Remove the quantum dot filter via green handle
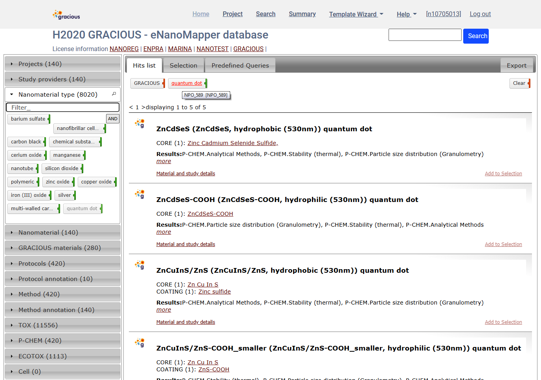Image resolution: width=541 pixels, height=380 pixels. tap(206, 83)
